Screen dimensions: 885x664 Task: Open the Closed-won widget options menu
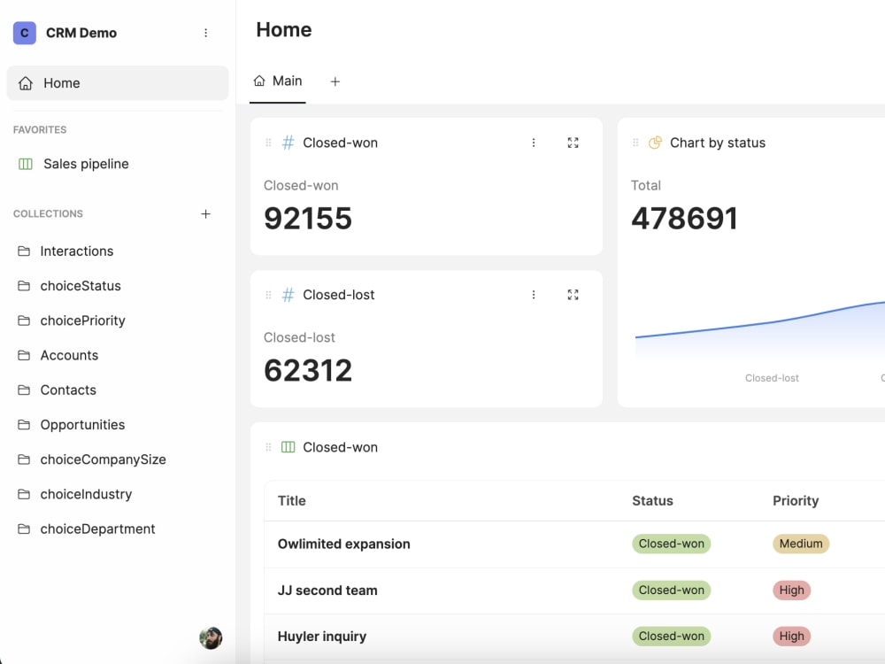point(534,142)
